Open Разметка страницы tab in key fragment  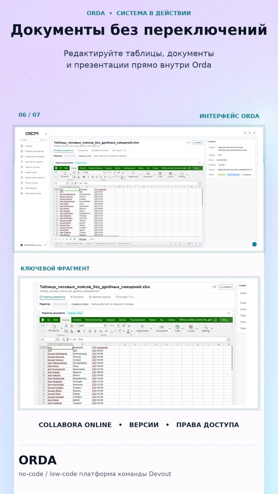(x=94, y=320)
